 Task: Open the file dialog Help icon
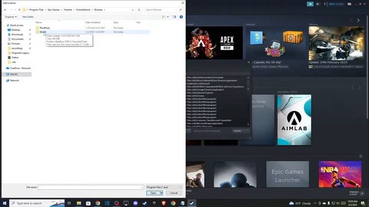(181, 17)
